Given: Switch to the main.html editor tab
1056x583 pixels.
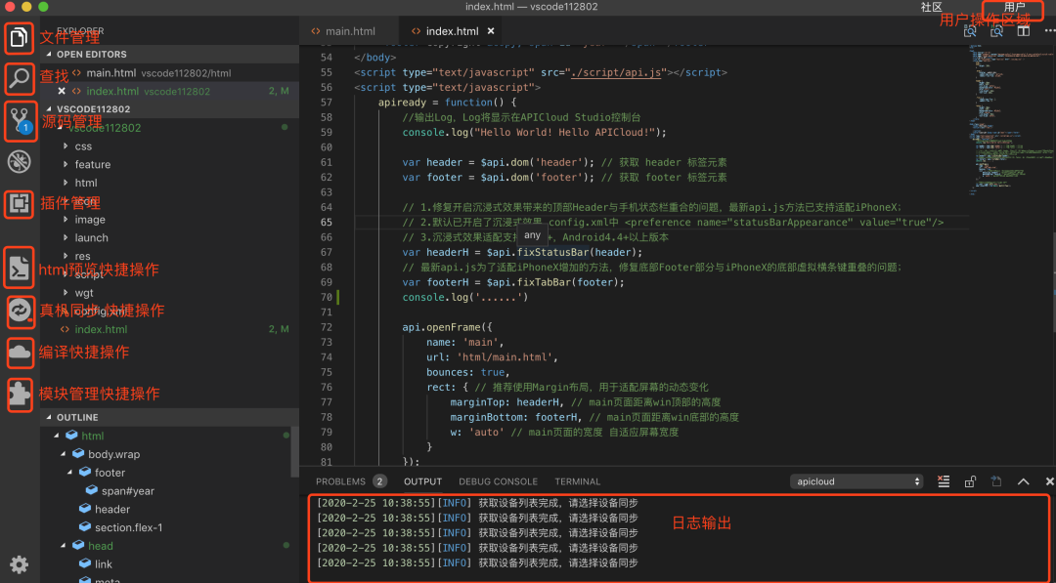Looking at the screenshot, I should 349,31.
